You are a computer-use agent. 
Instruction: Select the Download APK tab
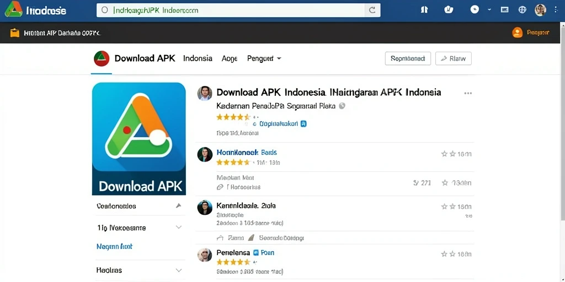click(x=145, y=58)
